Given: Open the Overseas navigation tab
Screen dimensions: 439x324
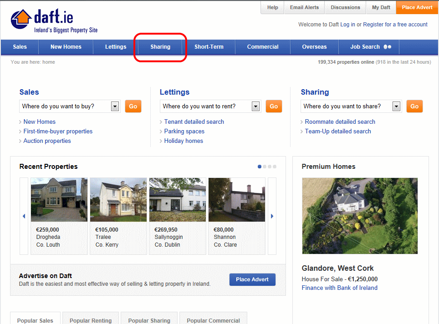Looking at the screenshot, I should [314, 47].
